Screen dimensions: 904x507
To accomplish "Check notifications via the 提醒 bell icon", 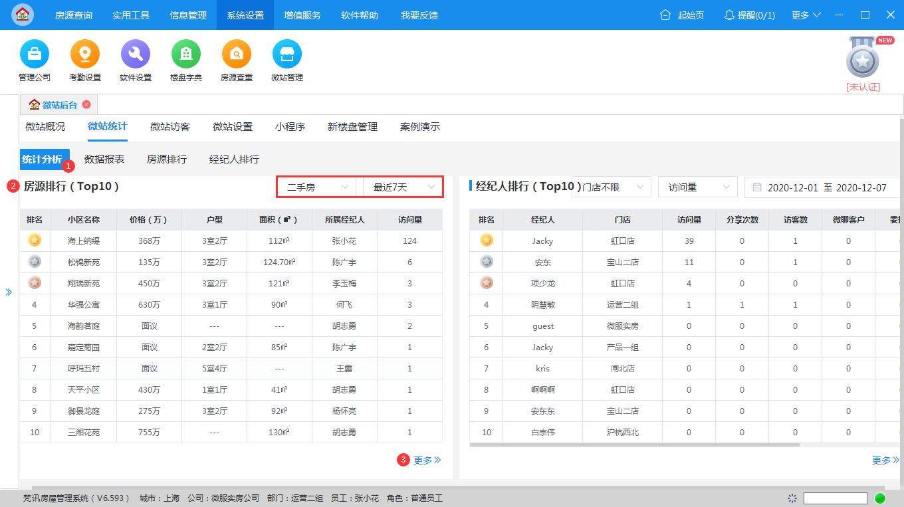I will (730, 15).
